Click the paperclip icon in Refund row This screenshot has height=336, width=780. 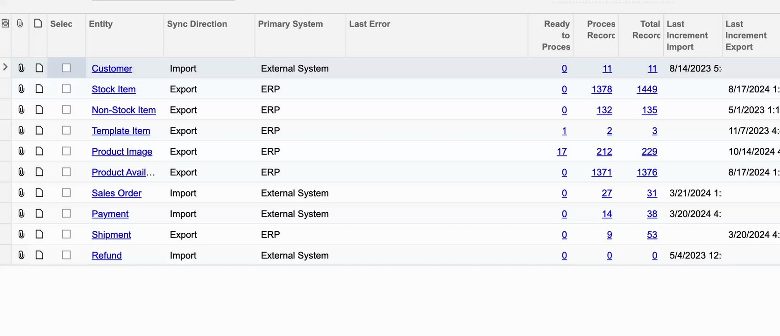(21, 255)
